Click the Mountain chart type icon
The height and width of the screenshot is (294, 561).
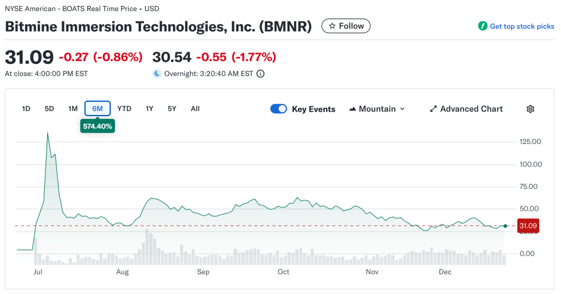tap(352, 109)
